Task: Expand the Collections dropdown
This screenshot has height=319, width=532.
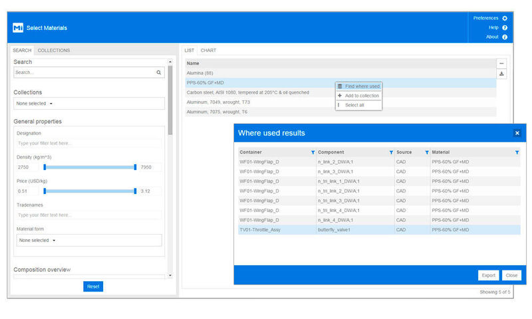Action: tap(89, 104)
